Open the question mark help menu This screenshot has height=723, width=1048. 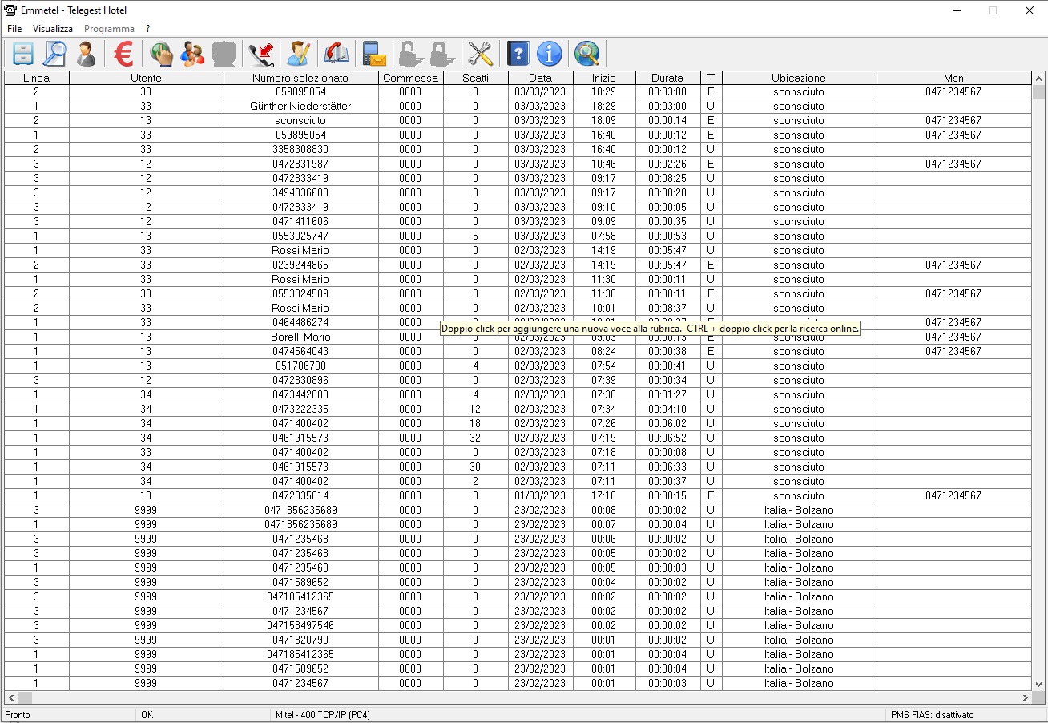coord(148,29)
